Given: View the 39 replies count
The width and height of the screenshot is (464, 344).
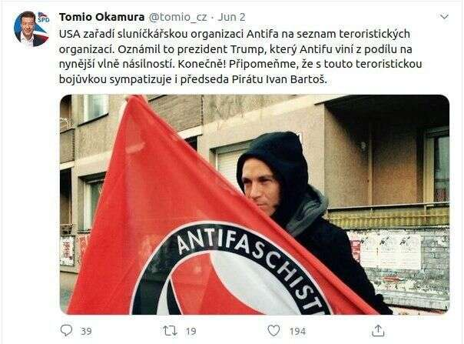Looking at the screenshot, I should point(86,331).
